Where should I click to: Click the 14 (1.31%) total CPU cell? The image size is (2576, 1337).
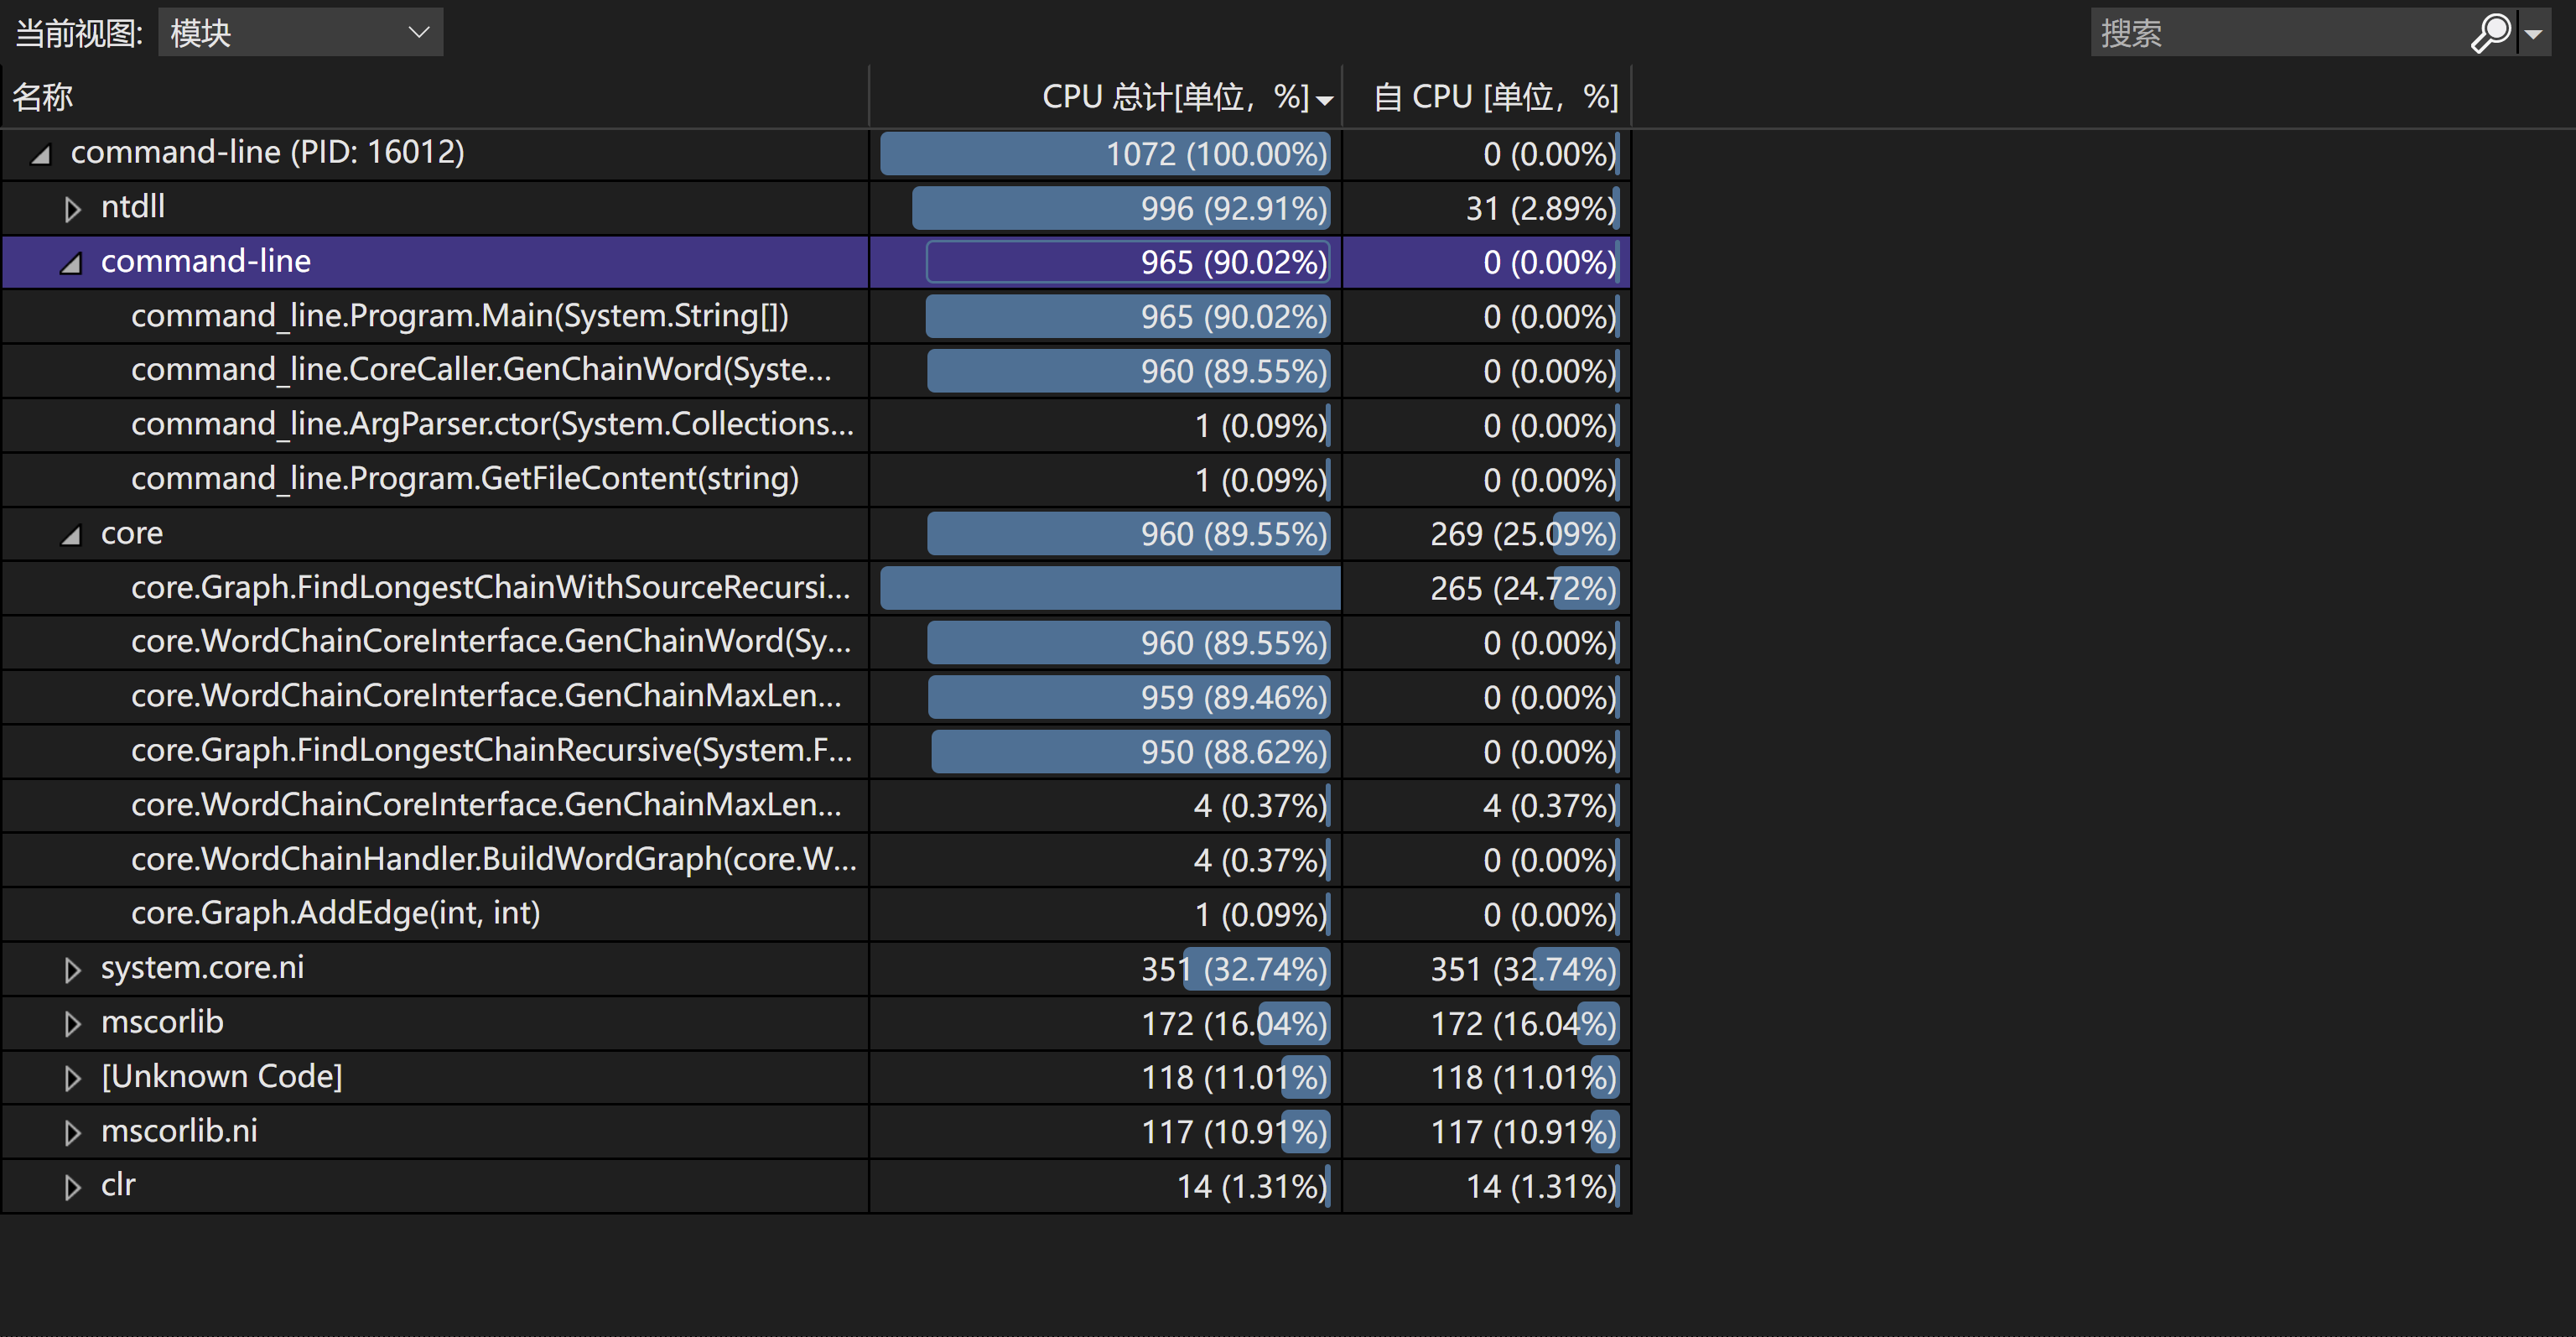pyautogui.click(x=1105, y=1186)
